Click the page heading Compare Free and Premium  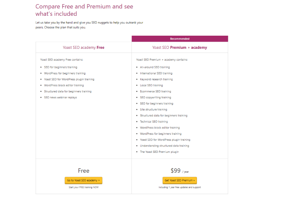pyautogui.click(x=84, y=10)
